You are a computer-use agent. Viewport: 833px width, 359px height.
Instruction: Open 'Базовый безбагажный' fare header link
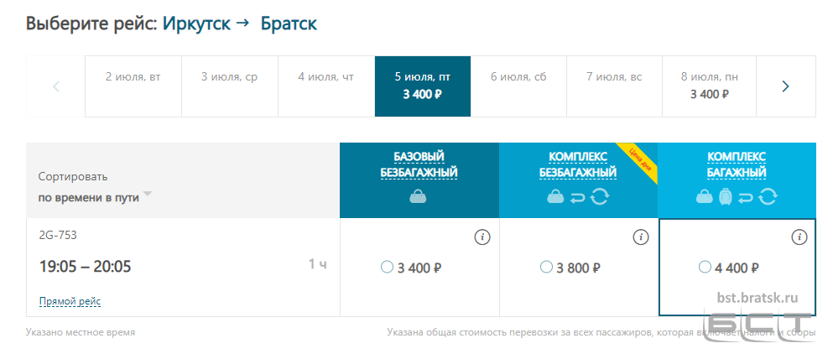click(419, 164)
